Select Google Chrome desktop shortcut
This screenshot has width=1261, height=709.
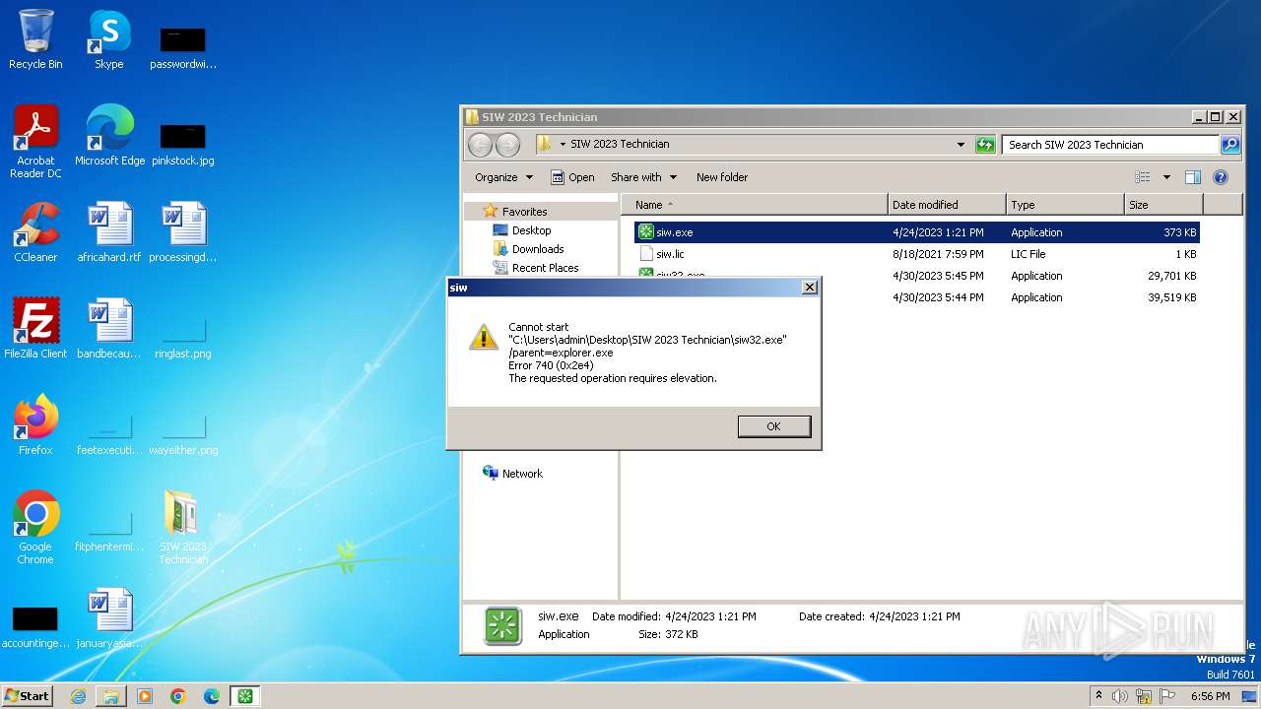click(35, 528)
